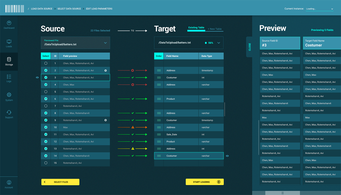This screenshot has width=341, height=195.
Task: Click the settings gear on source row 2
Action: [x=105, y=71]
